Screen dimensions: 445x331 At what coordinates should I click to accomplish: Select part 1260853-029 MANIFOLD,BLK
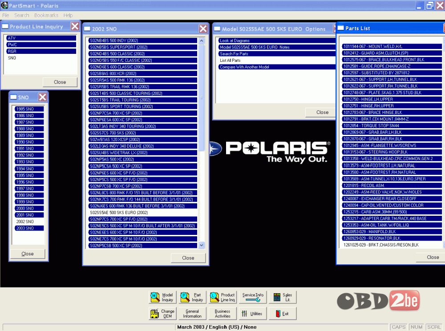[392, 232]
